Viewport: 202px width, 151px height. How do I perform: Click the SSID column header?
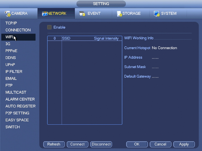tap(66, 38)
